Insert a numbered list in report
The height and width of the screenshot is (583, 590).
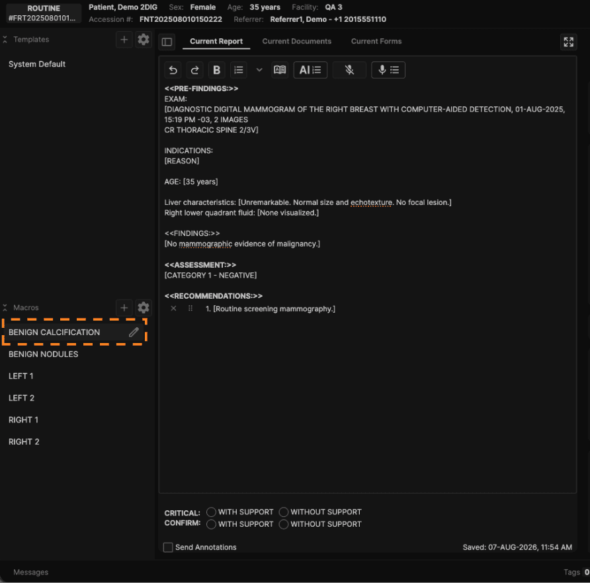(239, 70)
